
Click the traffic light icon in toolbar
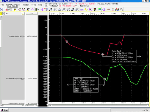[95, 9]
